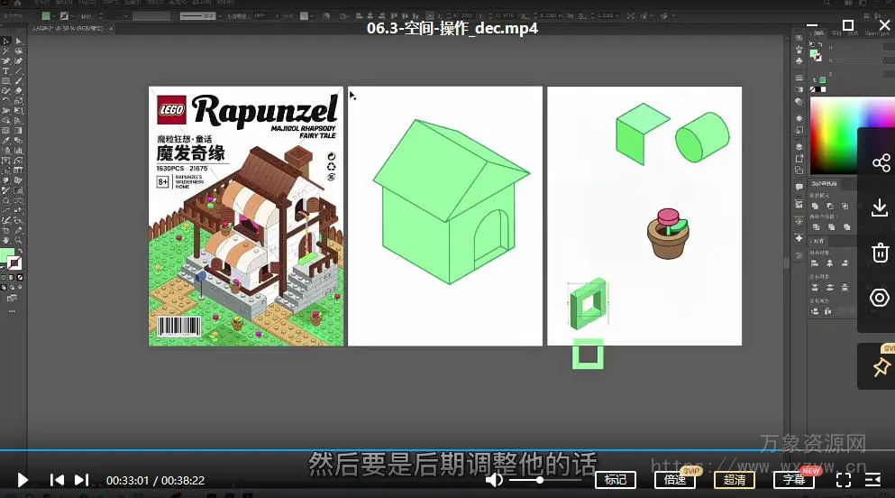Pick a color from the spectrum panel
The image size is (895, 498).
(x=834, y=135)
